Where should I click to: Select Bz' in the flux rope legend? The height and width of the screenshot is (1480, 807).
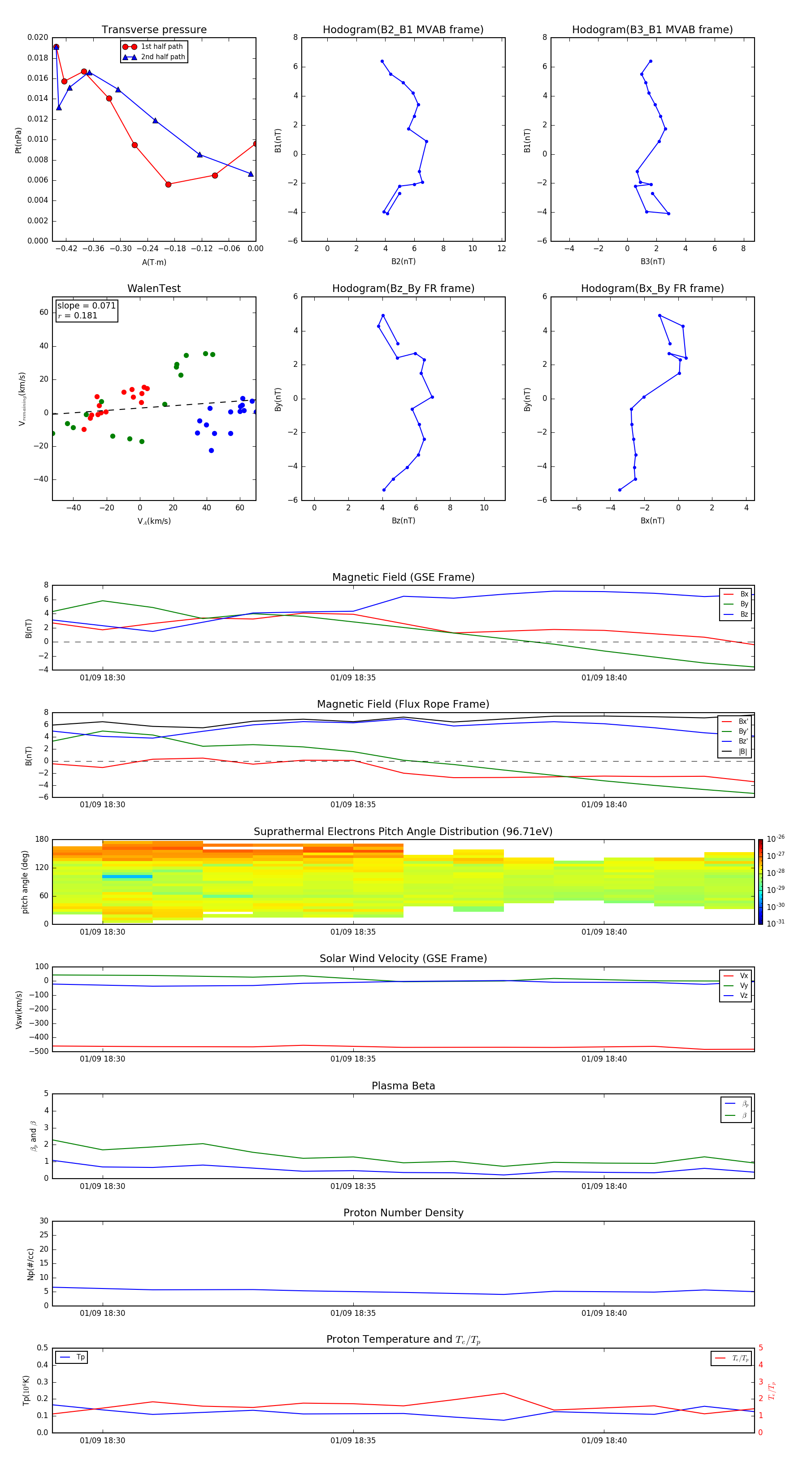(x=736, y=741)
